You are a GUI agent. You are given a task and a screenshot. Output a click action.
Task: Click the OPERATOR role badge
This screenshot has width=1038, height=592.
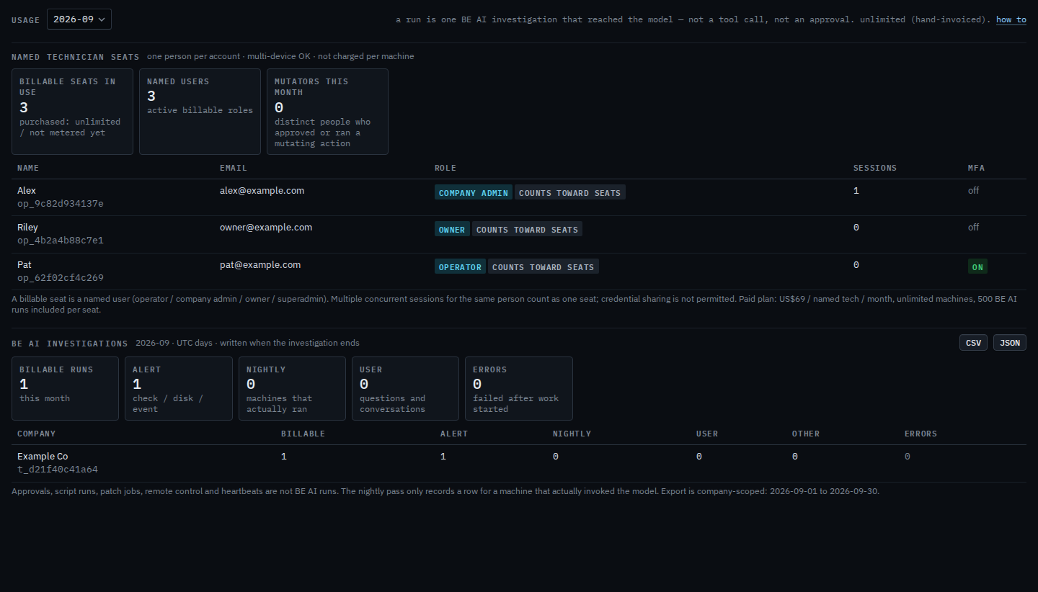[x=460, y=266]
